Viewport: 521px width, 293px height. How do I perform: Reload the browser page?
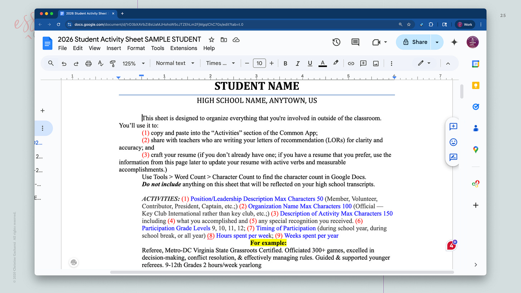pos(59,24)
